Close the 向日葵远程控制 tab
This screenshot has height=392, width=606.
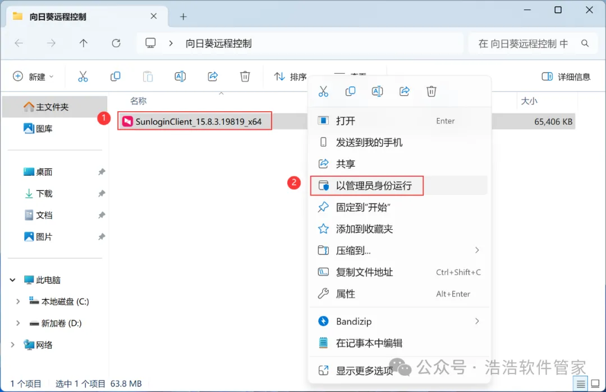[153, 16]
